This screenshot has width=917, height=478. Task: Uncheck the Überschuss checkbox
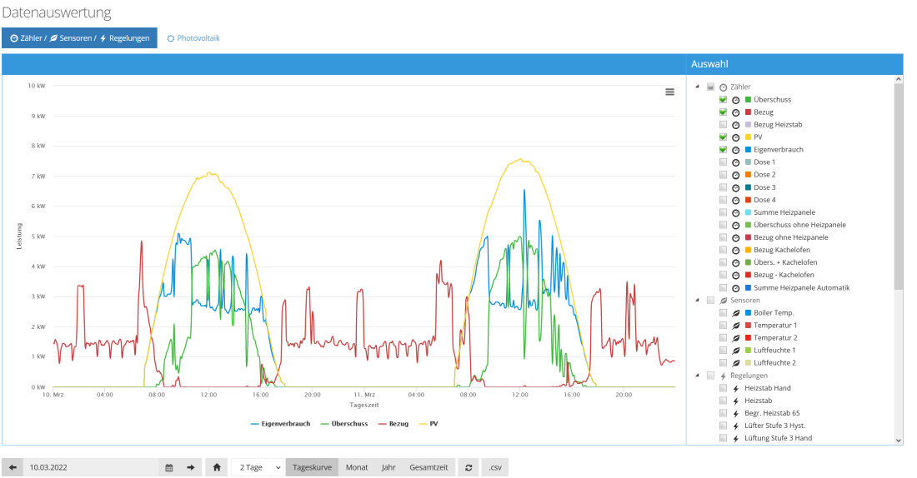coord(723,100)
